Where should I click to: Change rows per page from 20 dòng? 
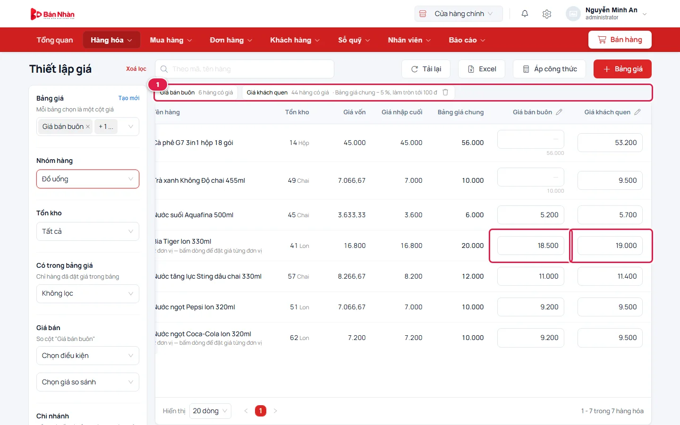point(210,411)
